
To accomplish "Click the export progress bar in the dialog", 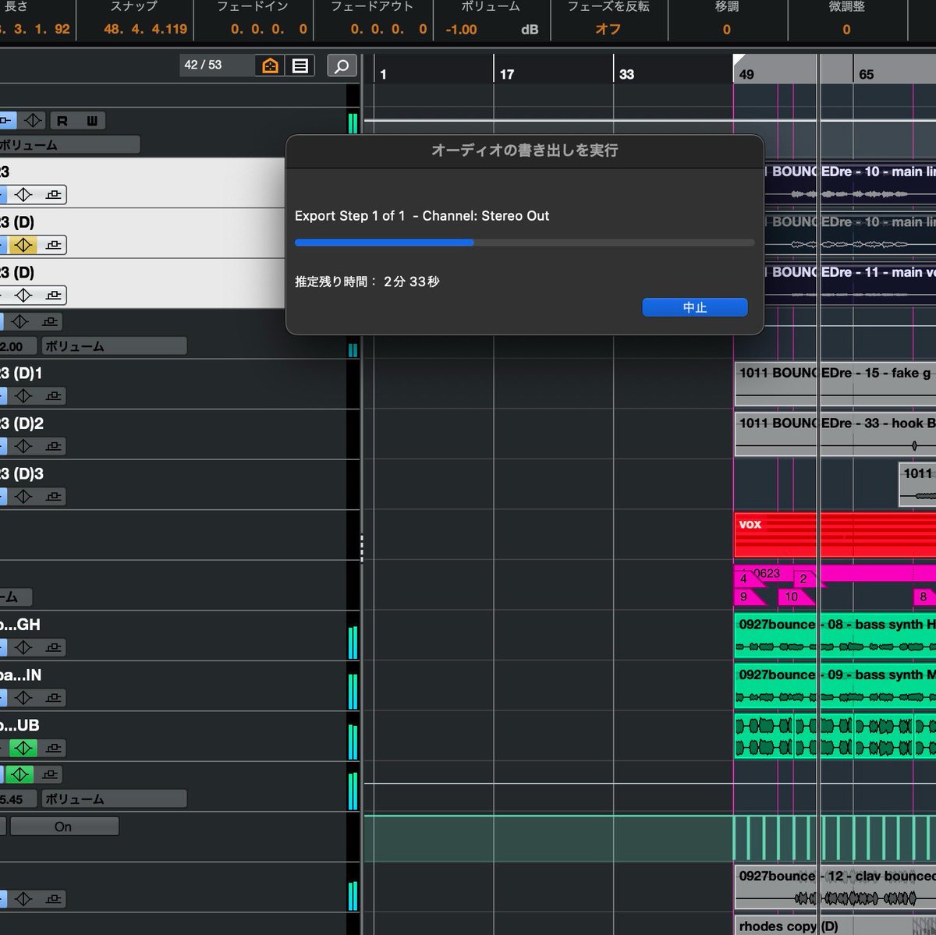I will (x=524, y=243).
